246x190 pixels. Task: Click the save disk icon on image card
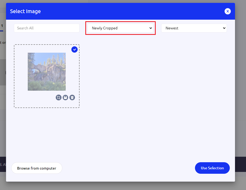click(x=65, y=97)
